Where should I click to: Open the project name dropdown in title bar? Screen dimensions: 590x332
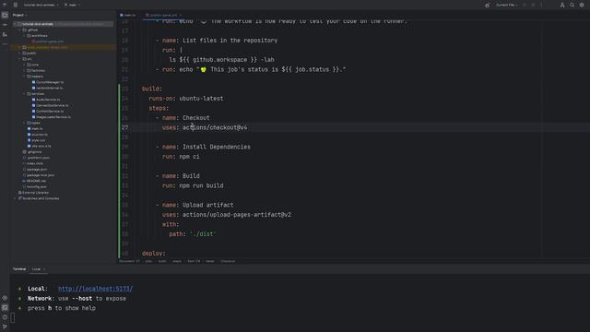point(41,5)
